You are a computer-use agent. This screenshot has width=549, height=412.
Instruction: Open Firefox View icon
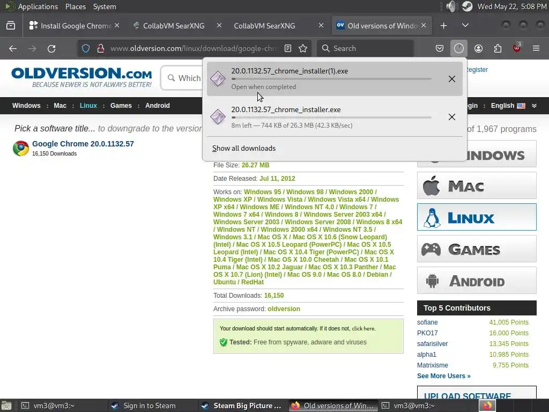point(11,26)
